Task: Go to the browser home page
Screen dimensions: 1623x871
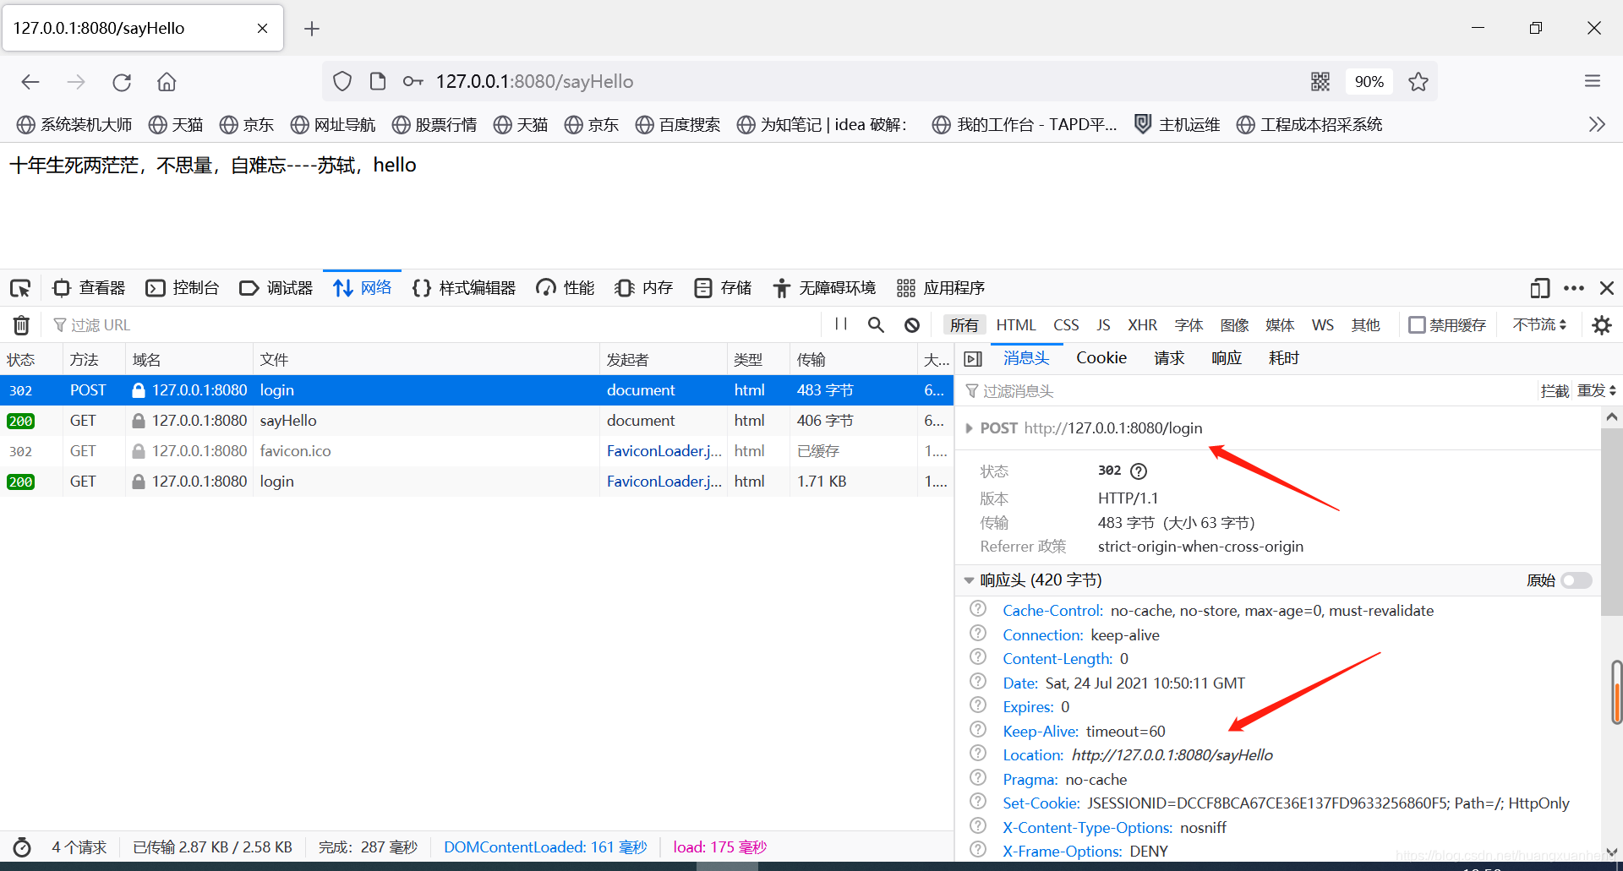Action: click(167, 82)
